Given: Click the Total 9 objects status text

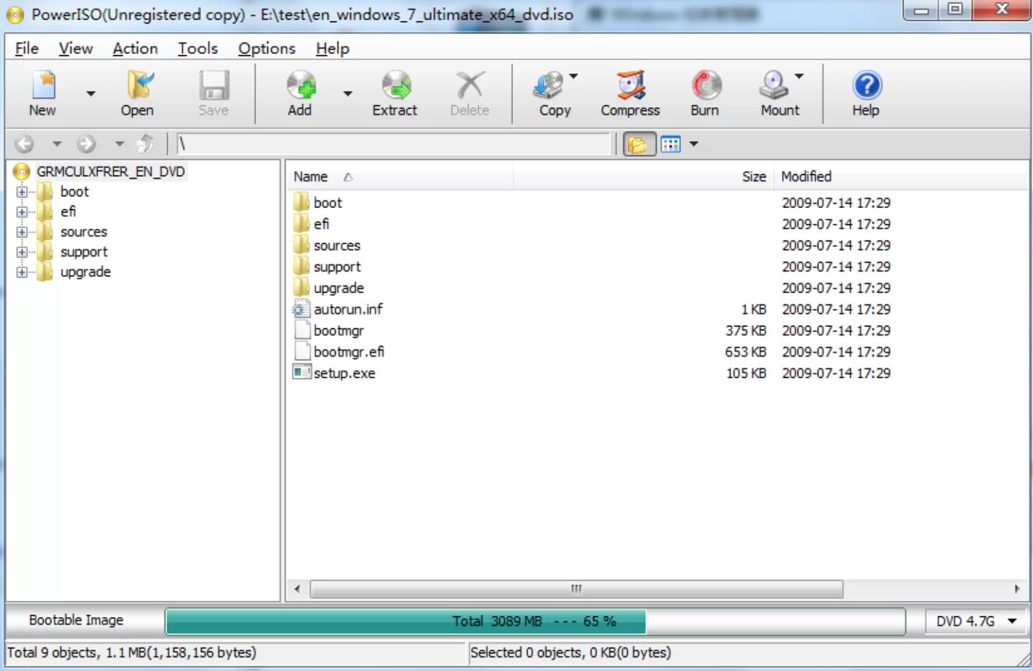Looking at the screenshot, I should click(x=131, y=652).
